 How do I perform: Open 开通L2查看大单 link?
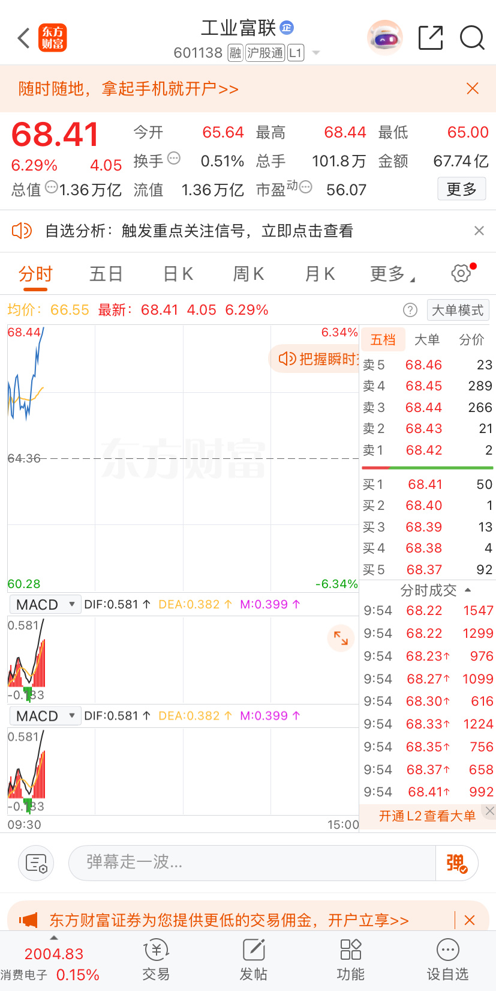click(x=427, y=816)
